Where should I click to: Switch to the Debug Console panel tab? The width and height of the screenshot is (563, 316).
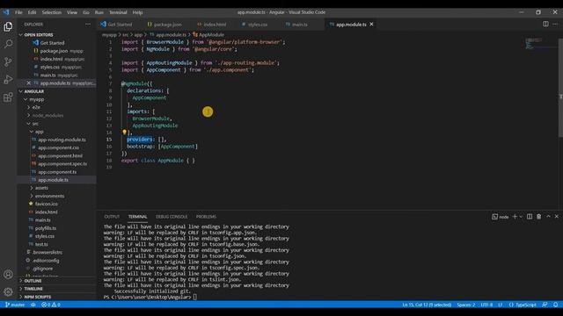tap(172, 217)
